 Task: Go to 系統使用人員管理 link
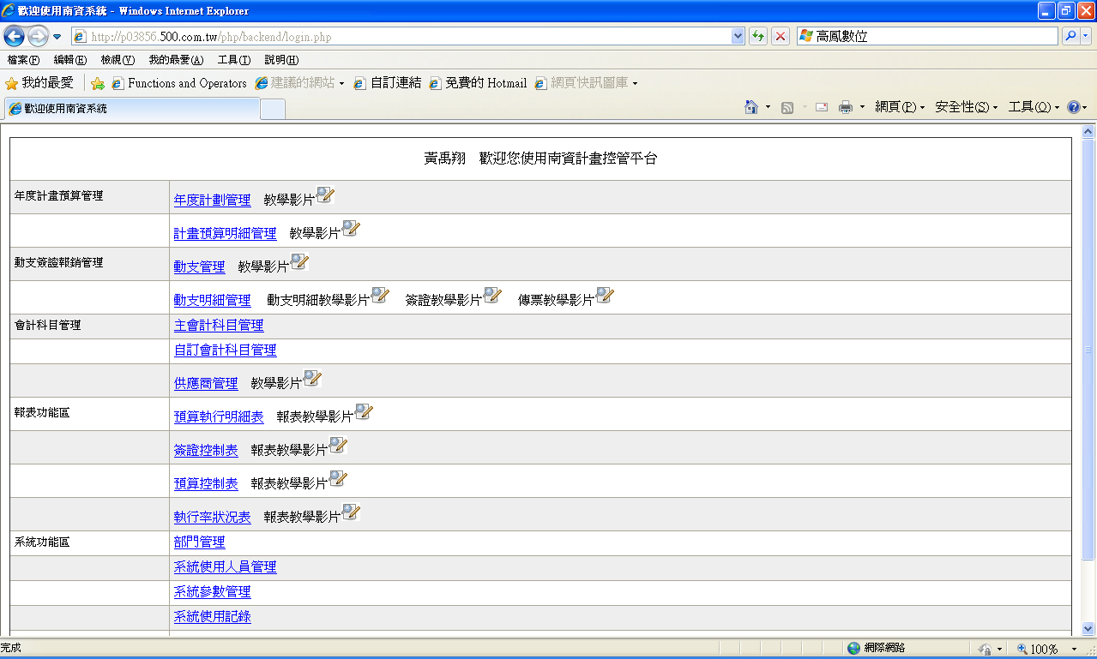[225, 566]
